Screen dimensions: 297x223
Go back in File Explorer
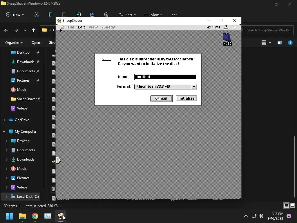pyautogui.click(x=6, y=30)
